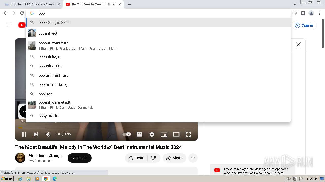Go back in browser history
The image size is (325, 182).
[x=6, y=13]
